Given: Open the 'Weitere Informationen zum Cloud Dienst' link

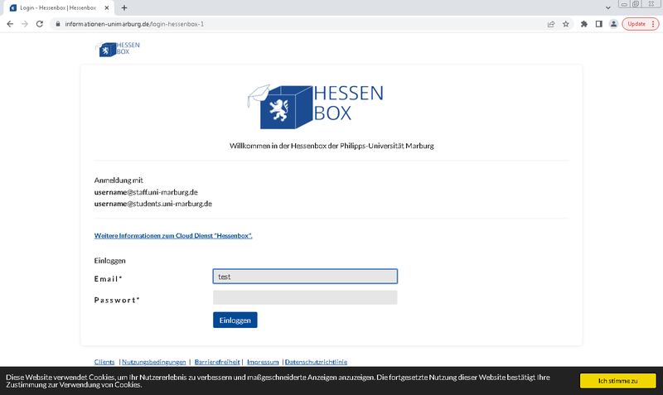Looking at the screenshot, I should tap(173, 236).
